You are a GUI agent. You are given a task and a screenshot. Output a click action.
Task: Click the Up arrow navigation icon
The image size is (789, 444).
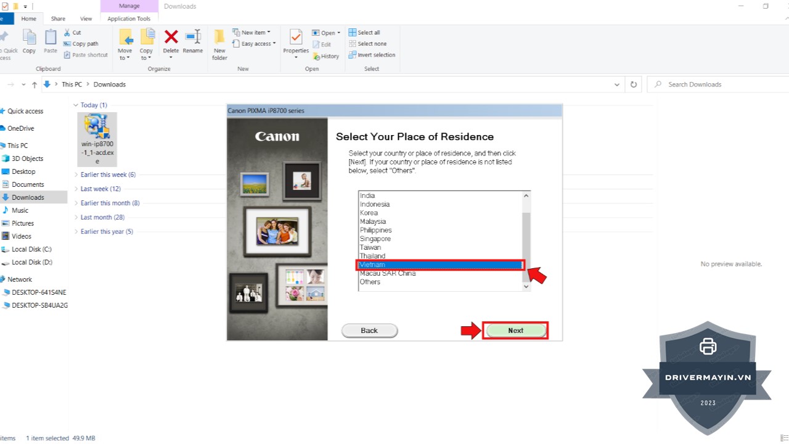pyautogui.click(x=35, y=84)
